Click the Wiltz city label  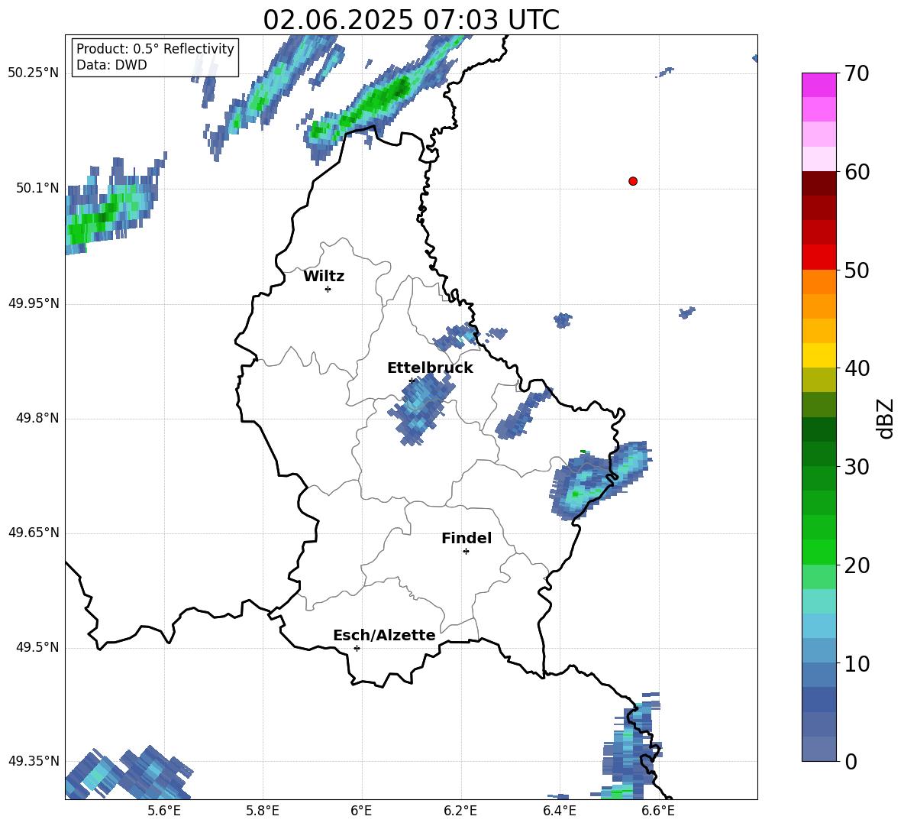coord(324,277)
